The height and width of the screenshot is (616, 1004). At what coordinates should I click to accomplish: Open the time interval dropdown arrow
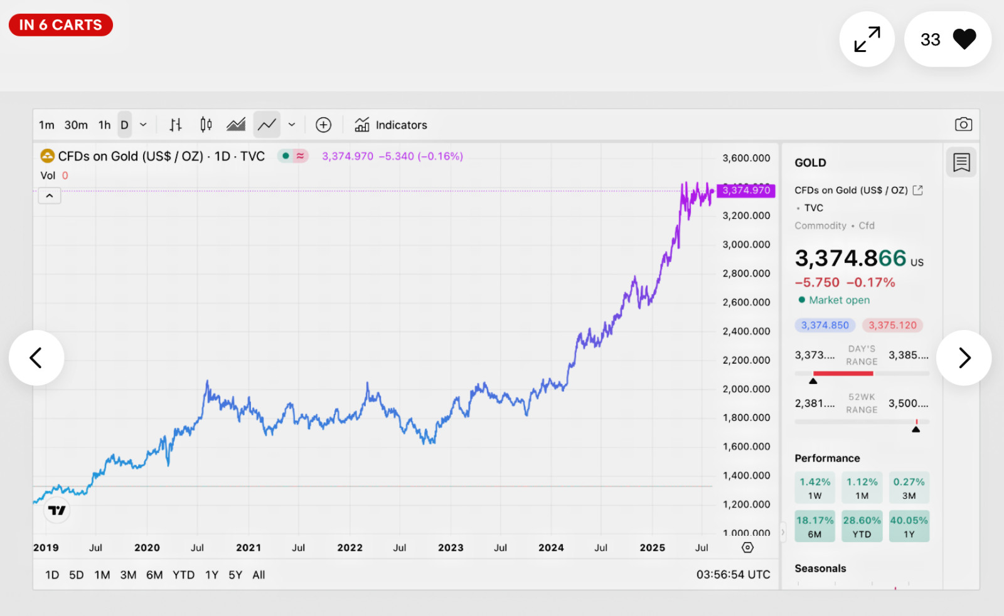[143, 125]
